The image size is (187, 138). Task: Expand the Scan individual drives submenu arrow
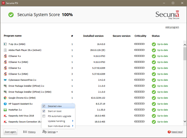(73, 126)
